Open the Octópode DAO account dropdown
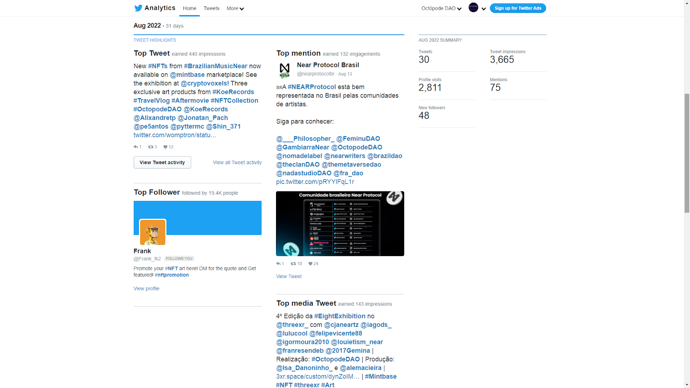Viewport: 690px width, 388px height. [442, 8]
